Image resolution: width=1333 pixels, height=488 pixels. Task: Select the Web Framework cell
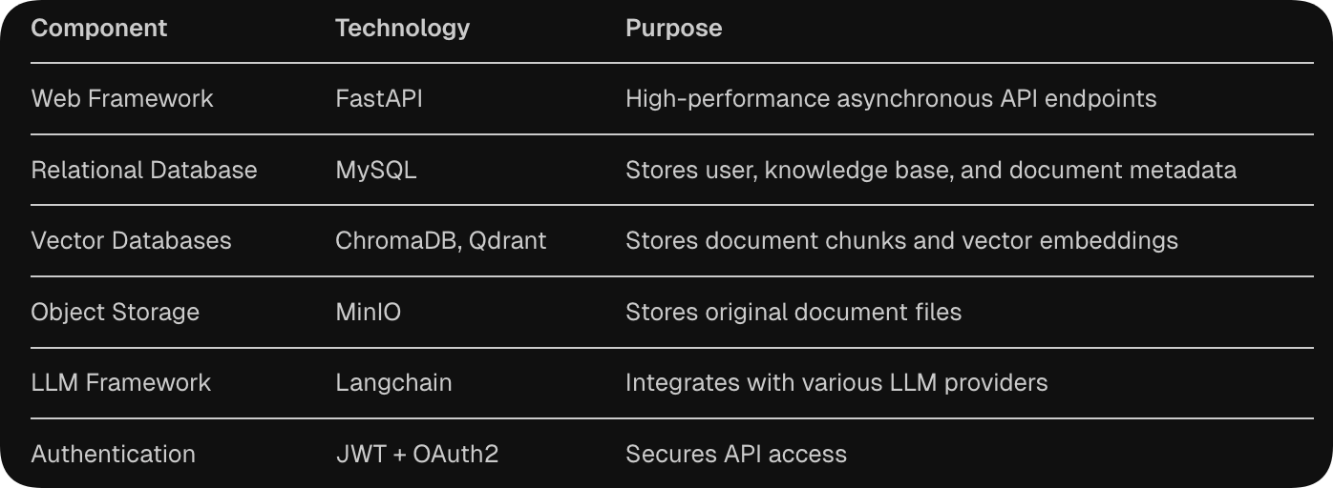pos(122,98)
